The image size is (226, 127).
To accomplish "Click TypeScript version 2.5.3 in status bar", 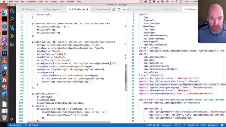I will (x=203, y=125).
